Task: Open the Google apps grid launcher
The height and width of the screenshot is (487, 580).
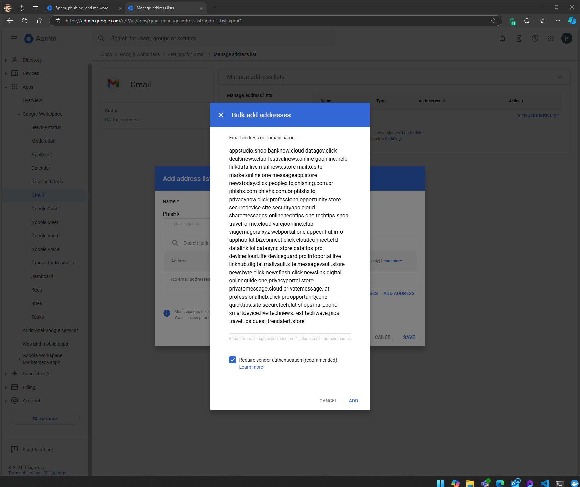Action: tap(551, 38)
